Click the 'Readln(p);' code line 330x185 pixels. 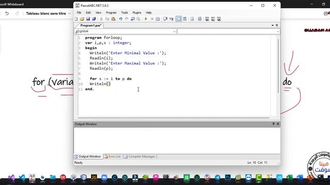[101, 68]
